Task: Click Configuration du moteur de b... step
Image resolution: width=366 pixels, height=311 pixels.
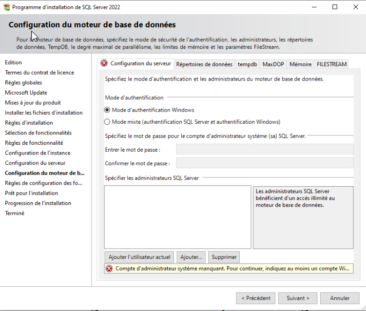Action: click(x=44, y=173)
